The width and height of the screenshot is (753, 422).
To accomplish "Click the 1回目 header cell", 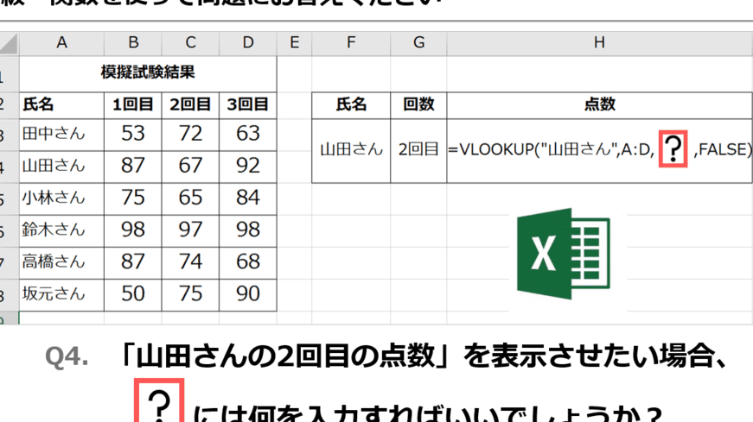I will (133, 105).
